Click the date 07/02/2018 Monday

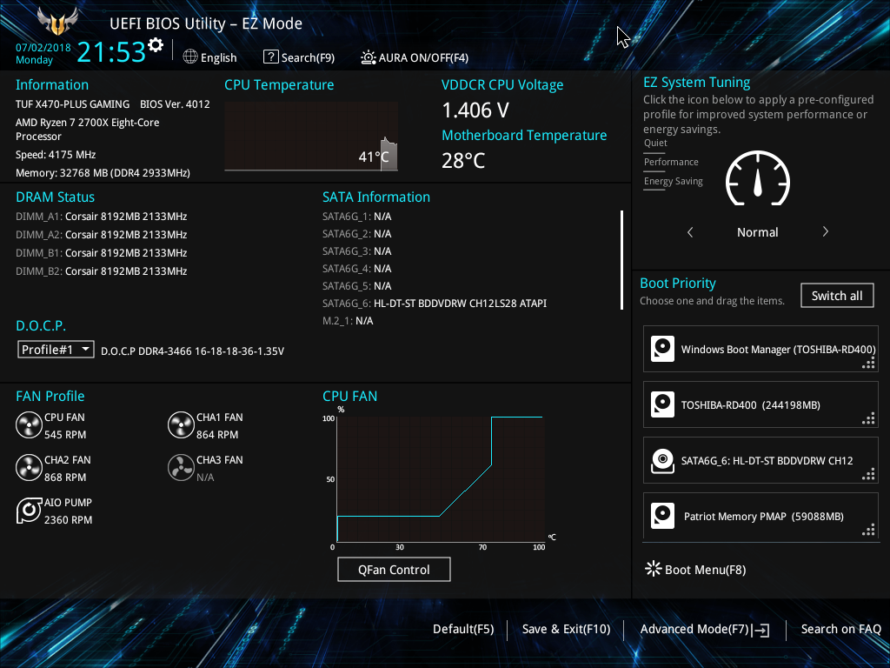pyautogui.click(x=43, y=53)
